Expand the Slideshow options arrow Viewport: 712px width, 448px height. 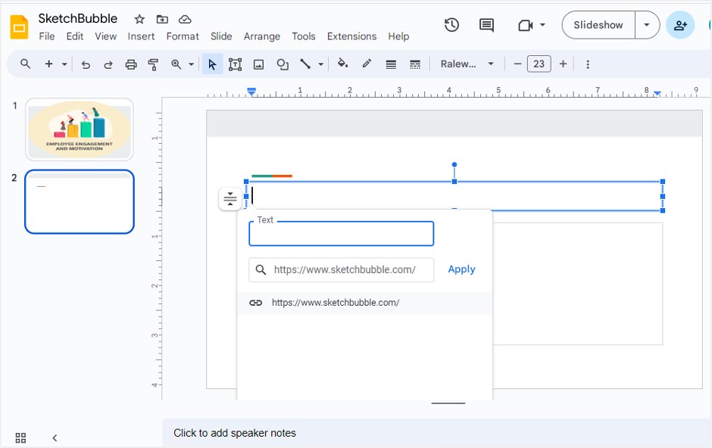click(647, 25)
